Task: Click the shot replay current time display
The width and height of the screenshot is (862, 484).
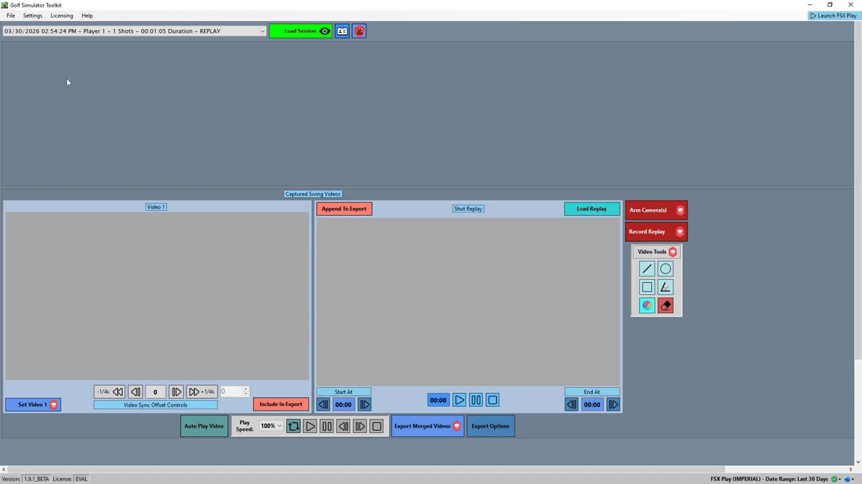Action: [438, 400]
